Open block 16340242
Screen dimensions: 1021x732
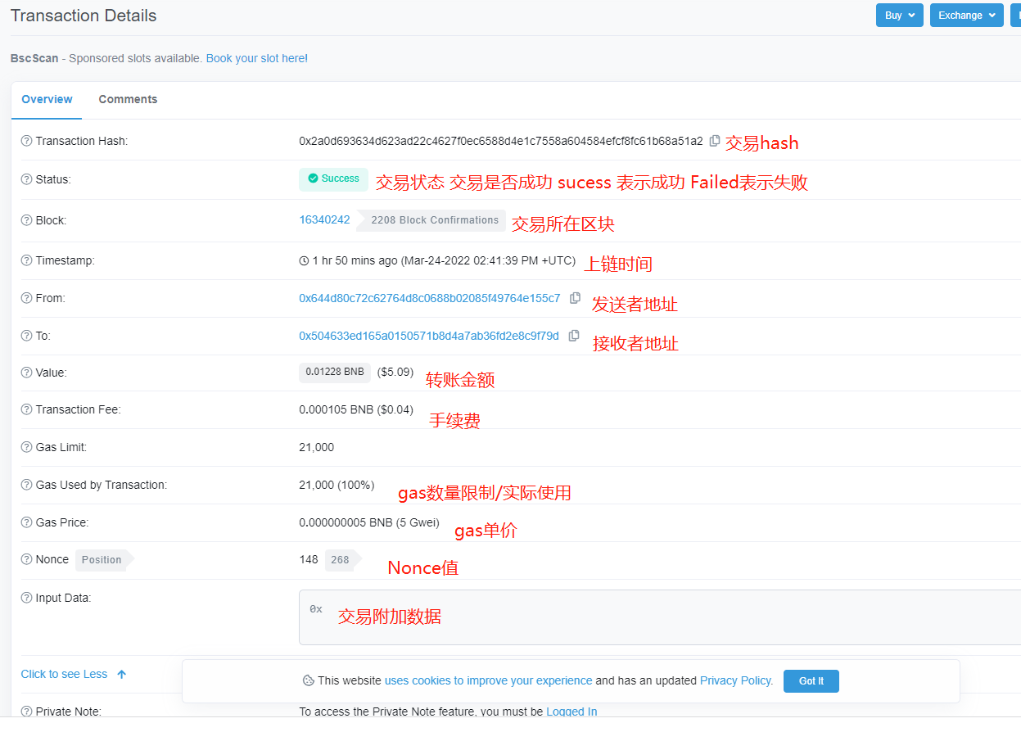pyautogui.click(x=324, y=219)
